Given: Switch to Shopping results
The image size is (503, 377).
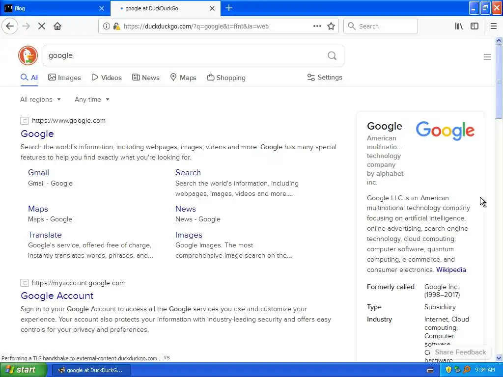Looking at the screenshot, I should [x=226, y=77].
